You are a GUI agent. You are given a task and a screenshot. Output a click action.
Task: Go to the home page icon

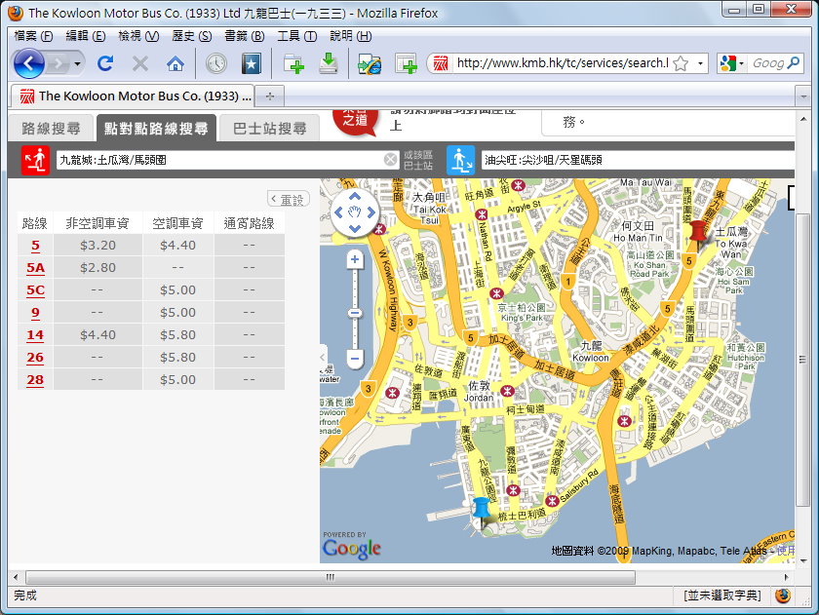coord(175,63)
